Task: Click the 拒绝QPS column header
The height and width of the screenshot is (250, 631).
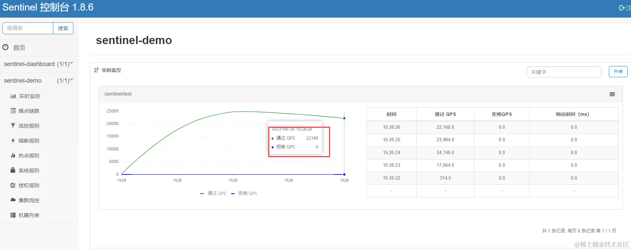Action: pos(502,114)
